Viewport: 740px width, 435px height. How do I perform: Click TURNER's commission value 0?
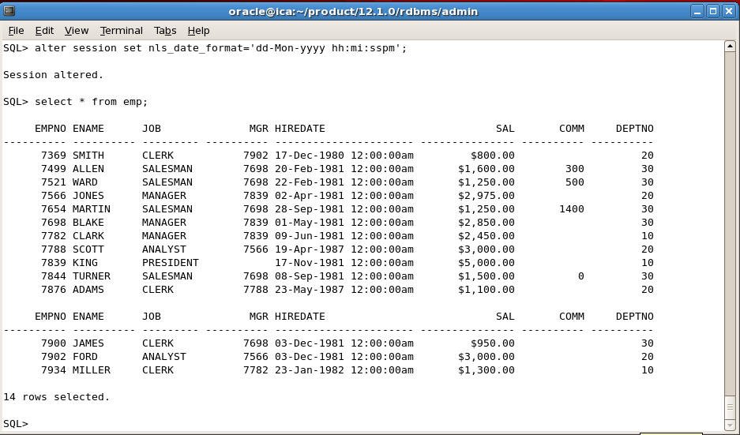(x=581, y=276)
